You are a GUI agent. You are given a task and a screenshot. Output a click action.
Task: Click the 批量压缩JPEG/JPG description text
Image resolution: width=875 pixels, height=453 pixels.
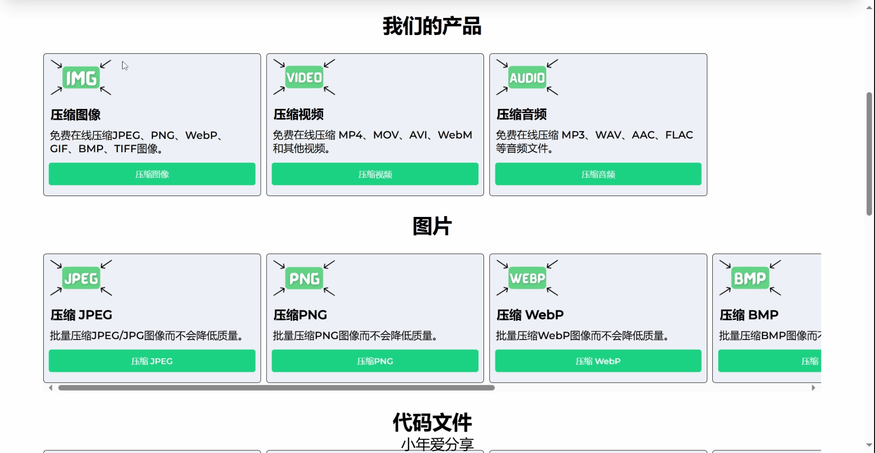click(148, 336)
